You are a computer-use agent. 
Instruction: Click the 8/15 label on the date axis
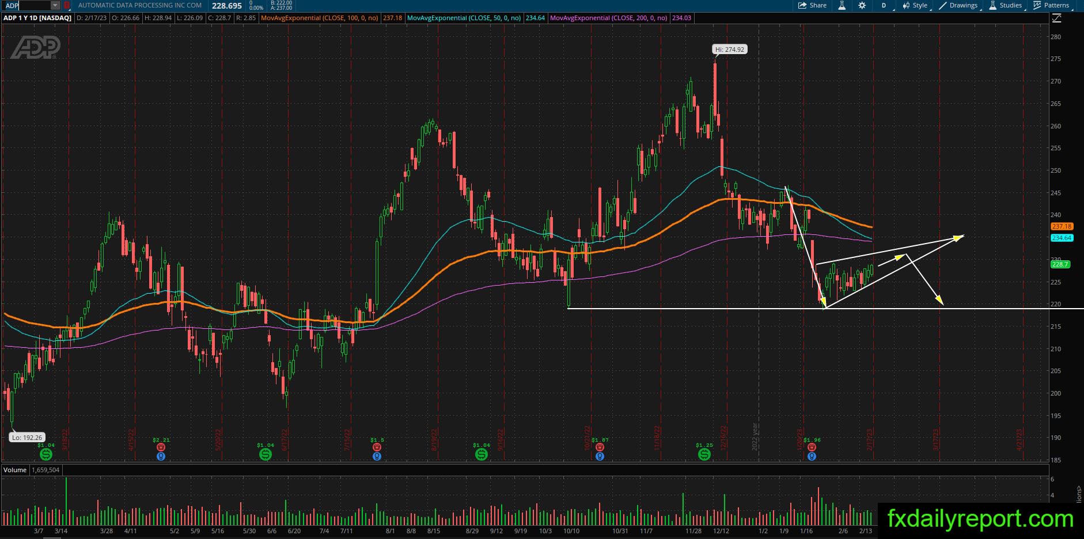pos(433,531)
